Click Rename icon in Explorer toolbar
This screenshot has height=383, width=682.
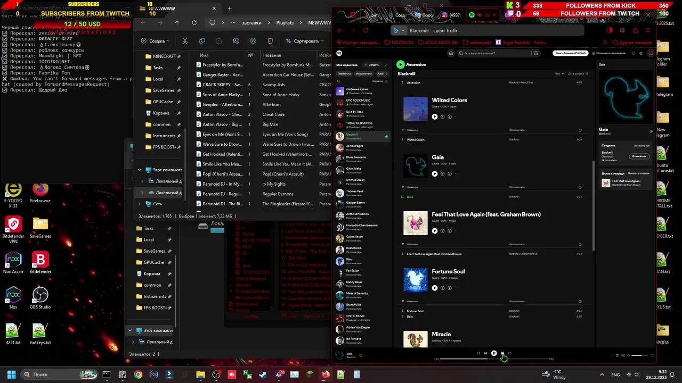tap(236, 41)
